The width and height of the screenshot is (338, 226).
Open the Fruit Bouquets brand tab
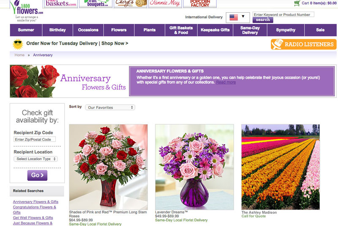[96, 4]
